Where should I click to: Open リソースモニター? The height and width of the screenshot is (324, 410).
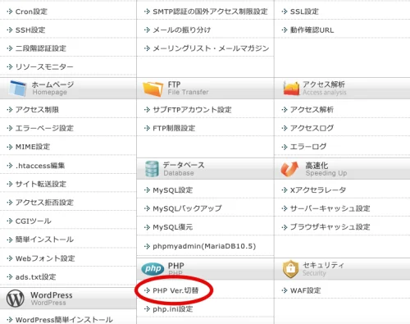click(44, 66)
